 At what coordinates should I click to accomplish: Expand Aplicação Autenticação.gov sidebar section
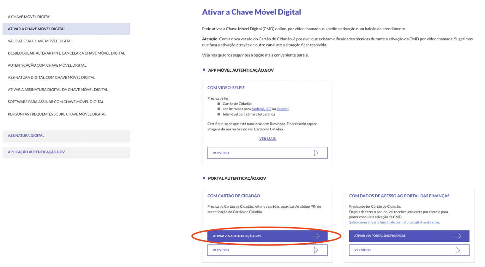pyautogui.click(x=66, y=152)
